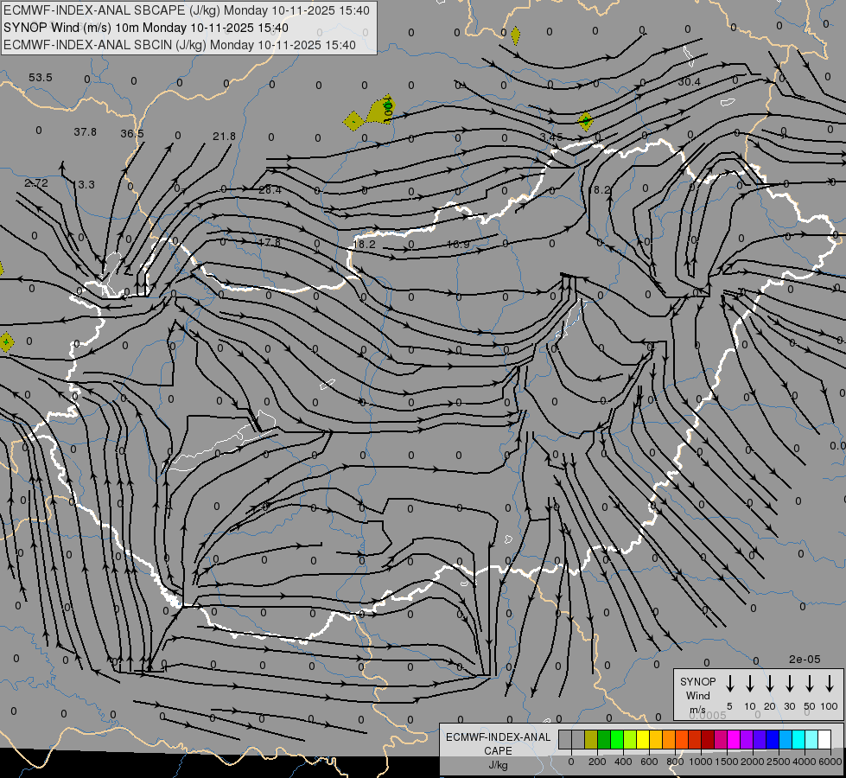846x778 pixels.
Task: Click the m/s unit in wind legend
Action: [x=697, y=710]
